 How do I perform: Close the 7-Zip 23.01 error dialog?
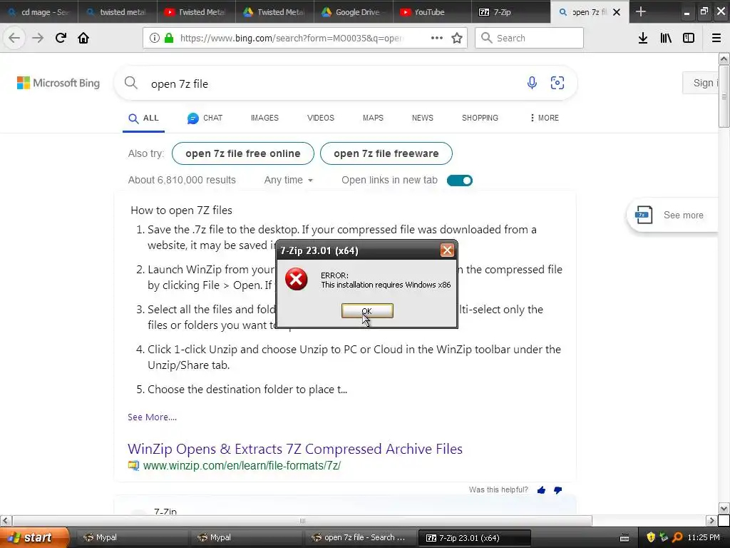point(447,250)
